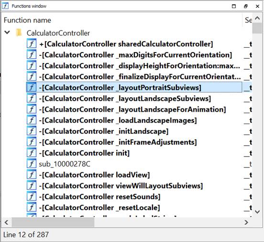Select -[CalculatorController _layoutLandscapeSubviews] entry
Viewport: 264px width, 242px height.
(125, 98)
